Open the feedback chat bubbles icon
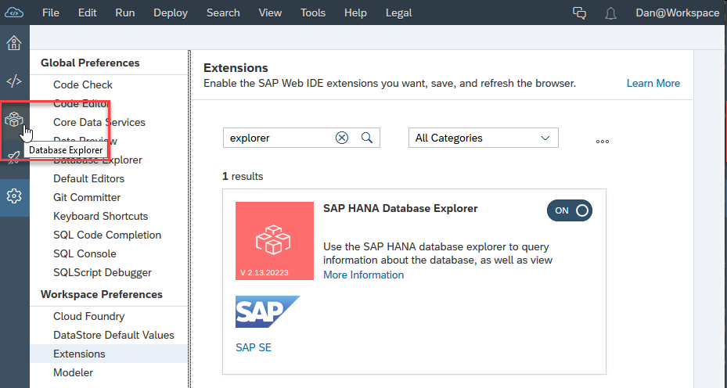The image size is (727, 388). pos(580,13)
